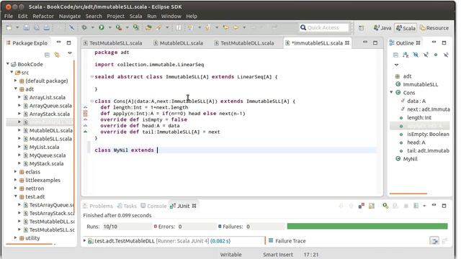Screen dimensions: 461x259
Task: Switch to Resource perspective
Action: (x=434, y=28)
